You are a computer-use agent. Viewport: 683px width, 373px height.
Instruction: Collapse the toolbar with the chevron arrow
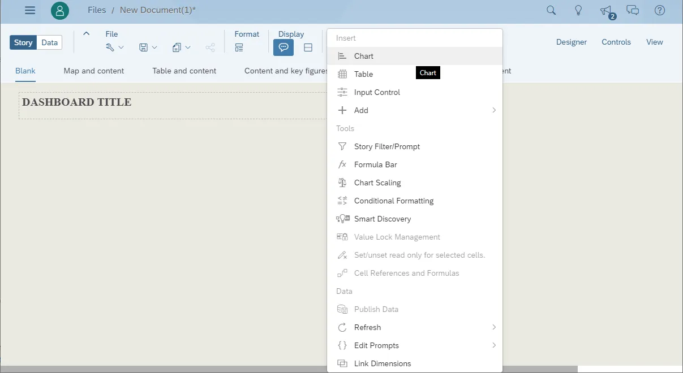[x=86, y=33]
